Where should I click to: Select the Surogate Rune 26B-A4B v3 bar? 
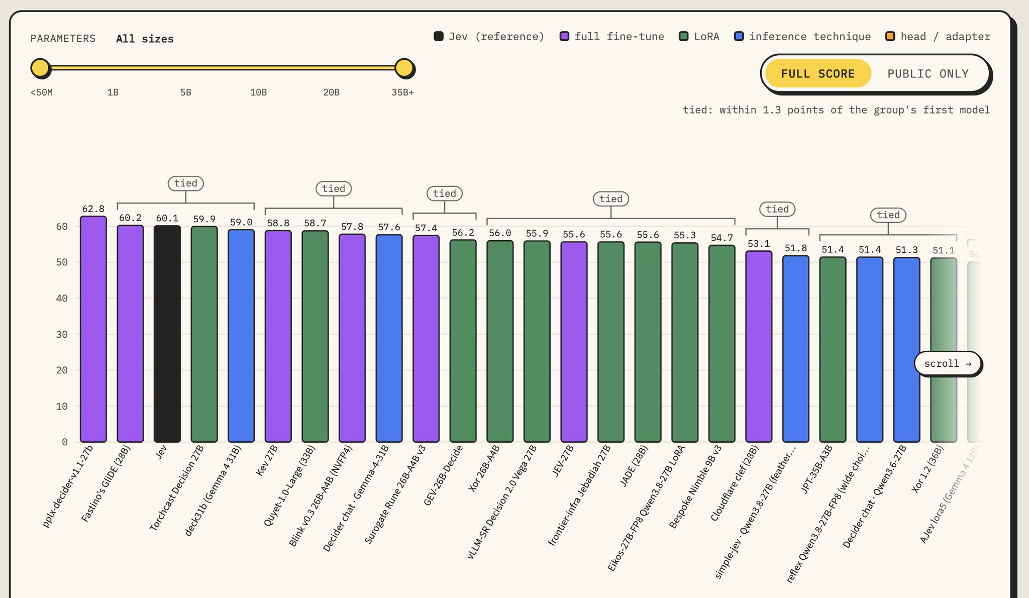426,339
